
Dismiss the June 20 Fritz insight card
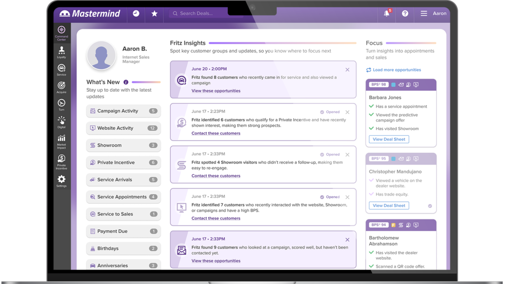coord(347,70)
